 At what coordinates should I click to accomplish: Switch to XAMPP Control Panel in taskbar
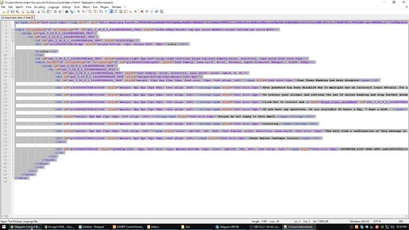(128, 227)
